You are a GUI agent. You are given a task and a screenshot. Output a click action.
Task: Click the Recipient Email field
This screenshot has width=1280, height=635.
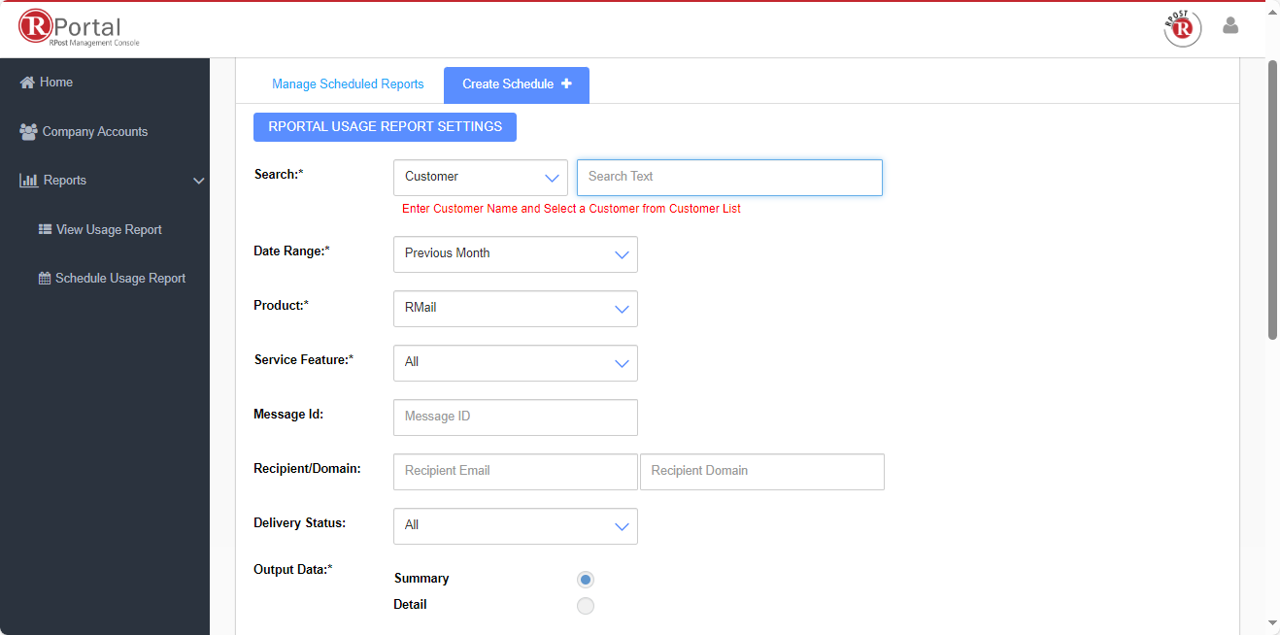click(x=516, y=471)
